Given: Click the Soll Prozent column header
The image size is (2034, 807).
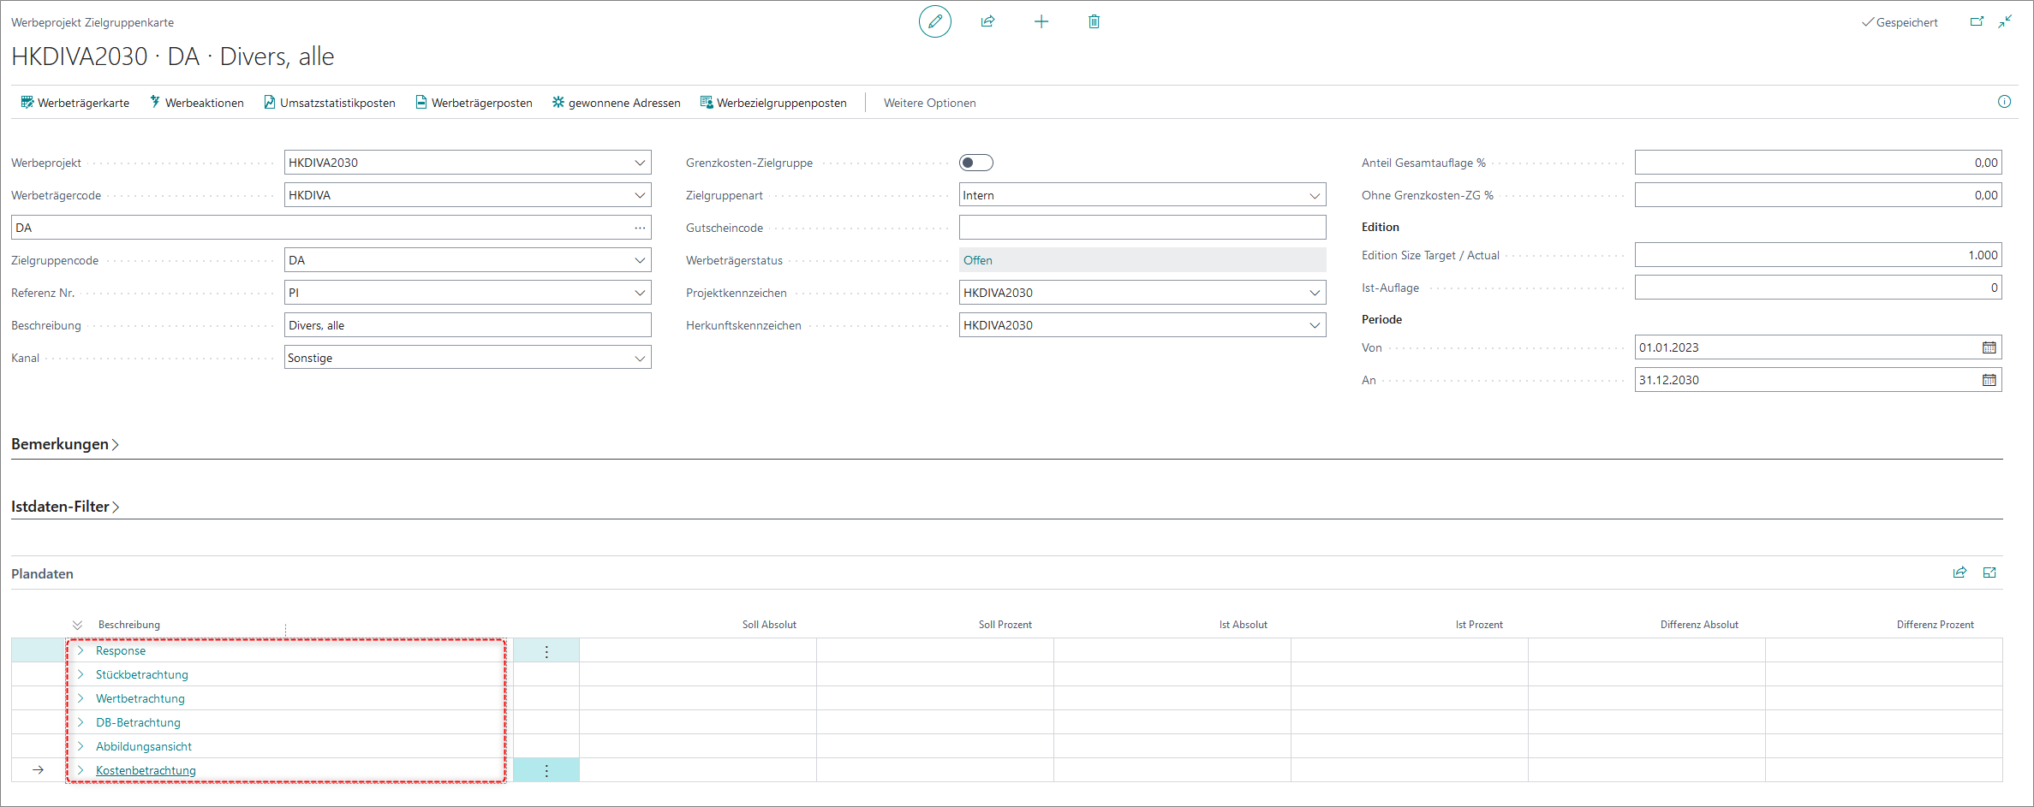Looking at the screenshot, I should coord(1005,625).
